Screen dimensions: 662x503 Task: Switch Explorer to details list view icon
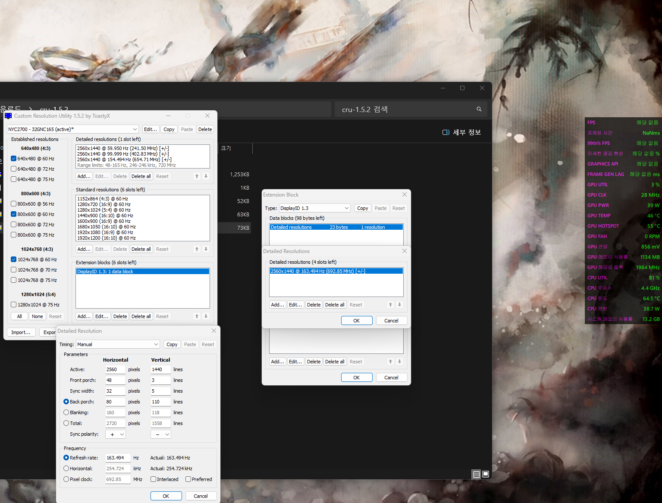(476, 474)
